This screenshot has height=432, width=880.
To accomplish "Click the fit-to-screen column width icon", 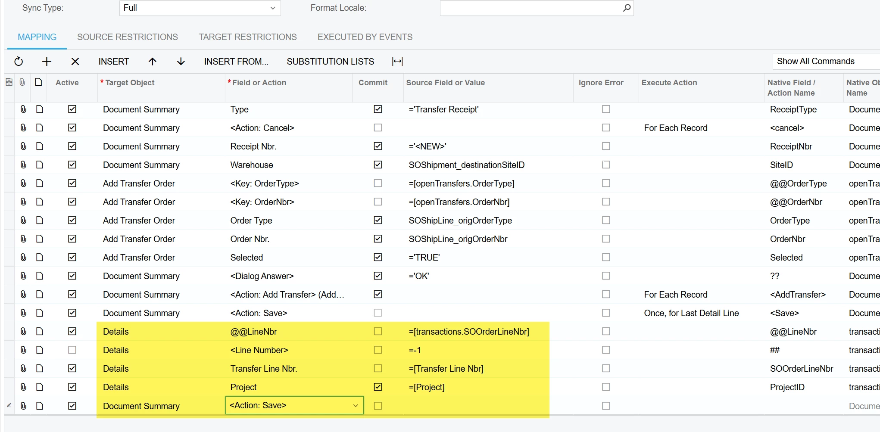I will click(x=397, y=62).
